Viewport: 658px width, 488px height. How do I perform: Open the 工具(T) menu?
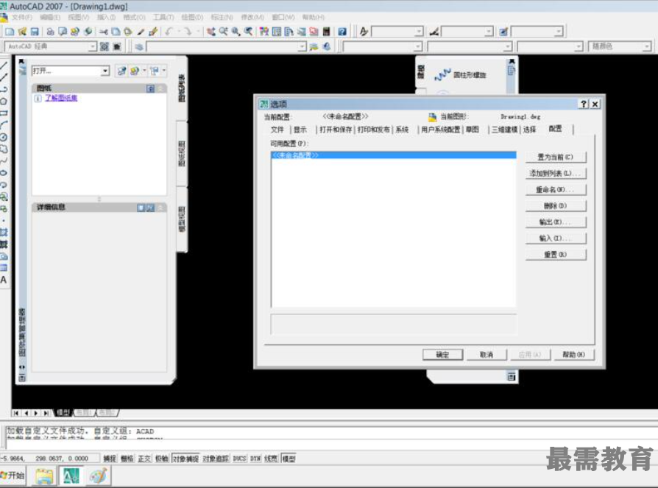(x=163, y=17)
